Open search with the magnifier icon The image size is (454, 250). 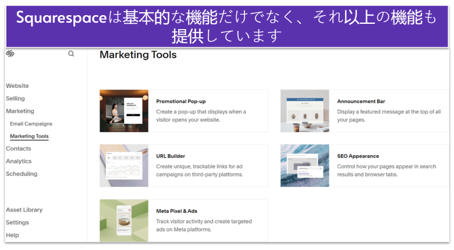(x=71, y=53)
